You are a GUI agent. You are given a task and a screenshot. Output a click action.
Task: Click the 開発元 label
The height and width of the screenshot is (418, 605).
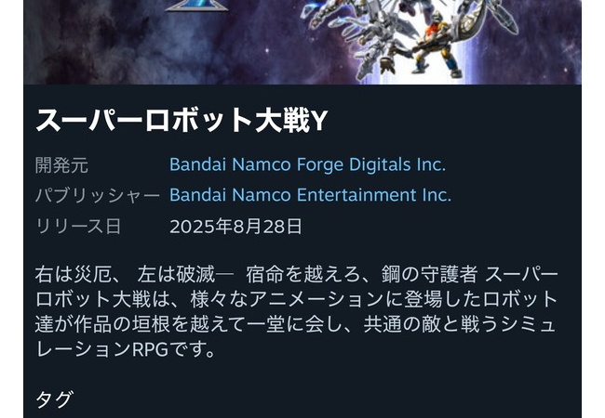click(61, 165)
